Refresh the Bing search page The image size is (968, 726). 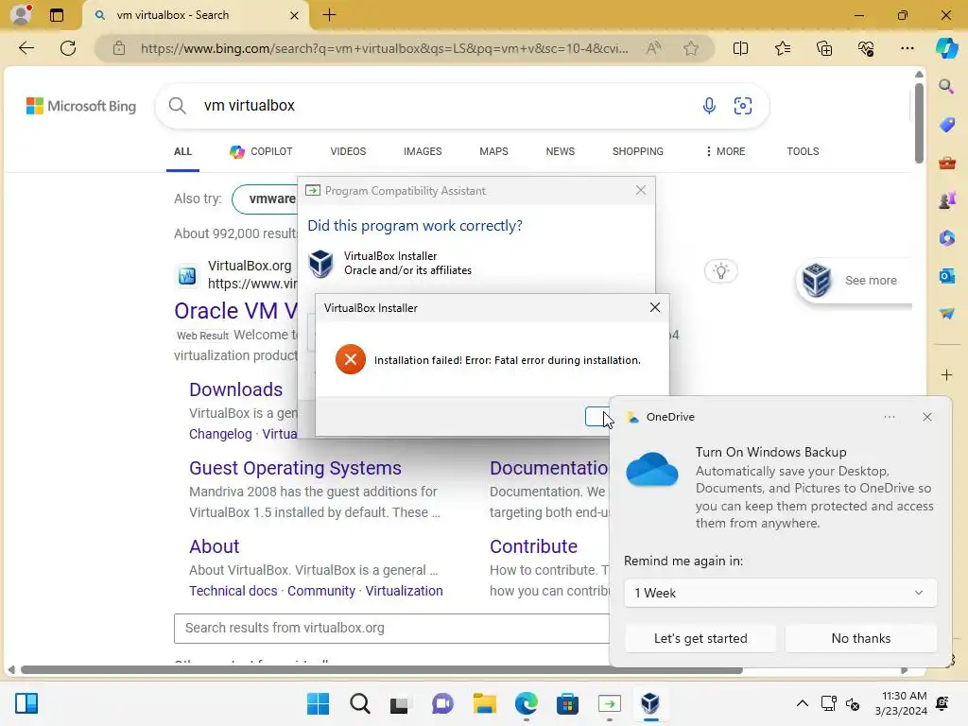pyautogui.click(x=68, y=48)
